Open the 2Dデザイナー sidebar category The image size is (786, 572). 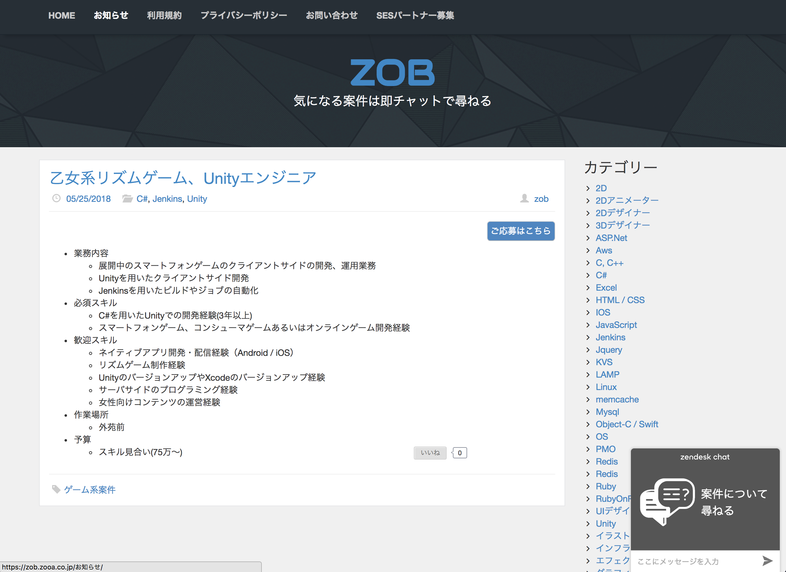click(x=623, y=213)
